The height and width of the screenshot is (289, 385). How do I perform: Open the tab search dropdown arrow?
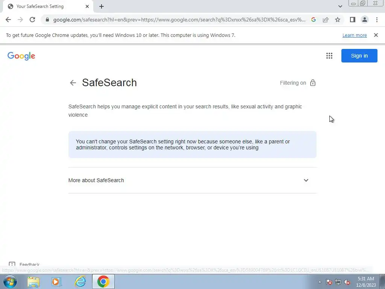click(340, 6)
